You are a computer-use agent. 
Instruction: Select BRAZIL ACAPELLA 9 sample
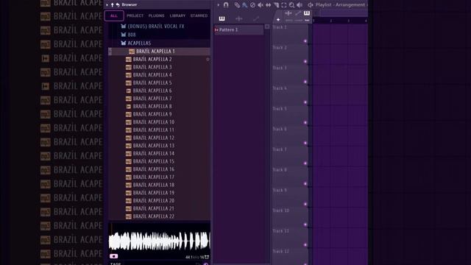point(152,114)
